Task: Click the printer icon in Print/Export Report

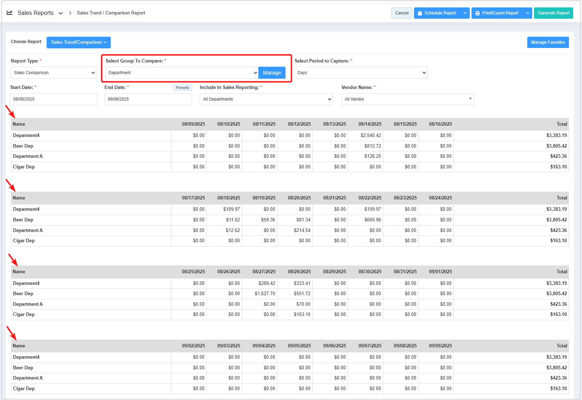Action: point(478,13)
